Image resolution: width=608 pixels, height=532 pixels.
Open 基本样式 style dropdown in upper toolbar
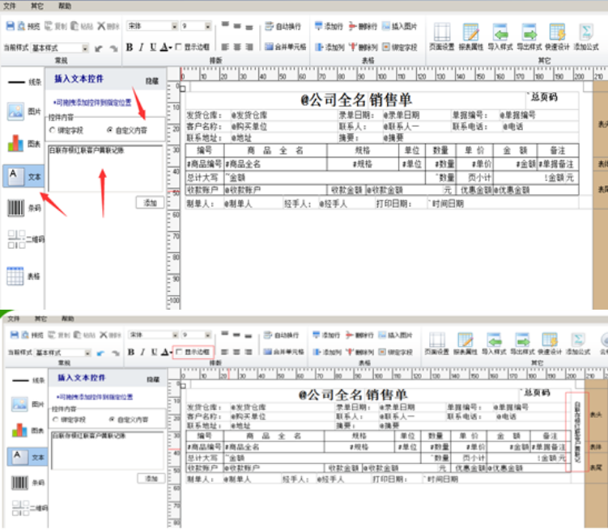point(84,48)
